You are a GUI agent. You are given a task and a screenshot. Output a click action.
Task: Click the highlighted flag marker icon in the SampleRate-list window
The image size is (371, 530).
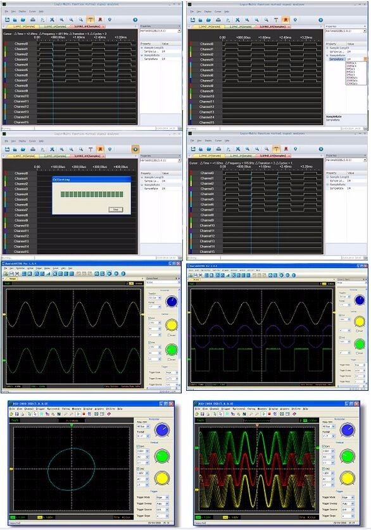pyautogui.click(x=286, y=20)
